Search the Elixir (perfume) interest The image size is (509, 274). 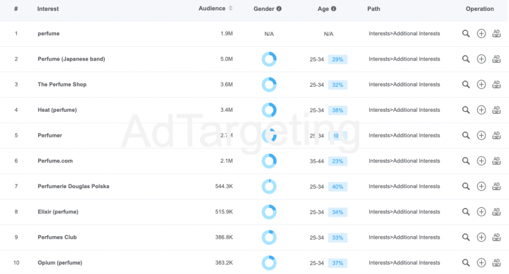point(466,212)
